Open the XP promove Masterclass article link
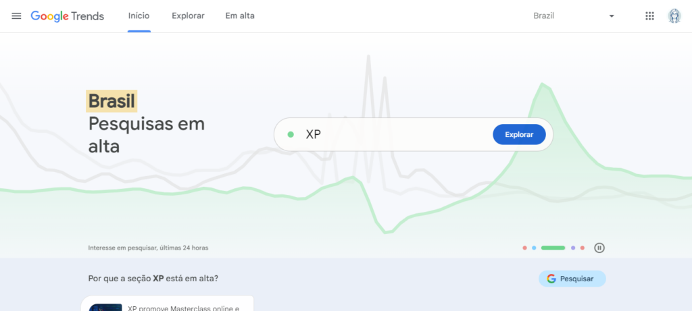692x311 pixels. tap(184, 307)
